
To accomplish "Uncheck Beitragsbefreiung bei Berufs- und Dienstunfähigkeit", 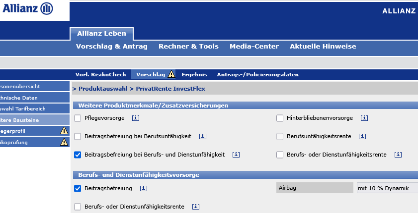I will 78,155.
